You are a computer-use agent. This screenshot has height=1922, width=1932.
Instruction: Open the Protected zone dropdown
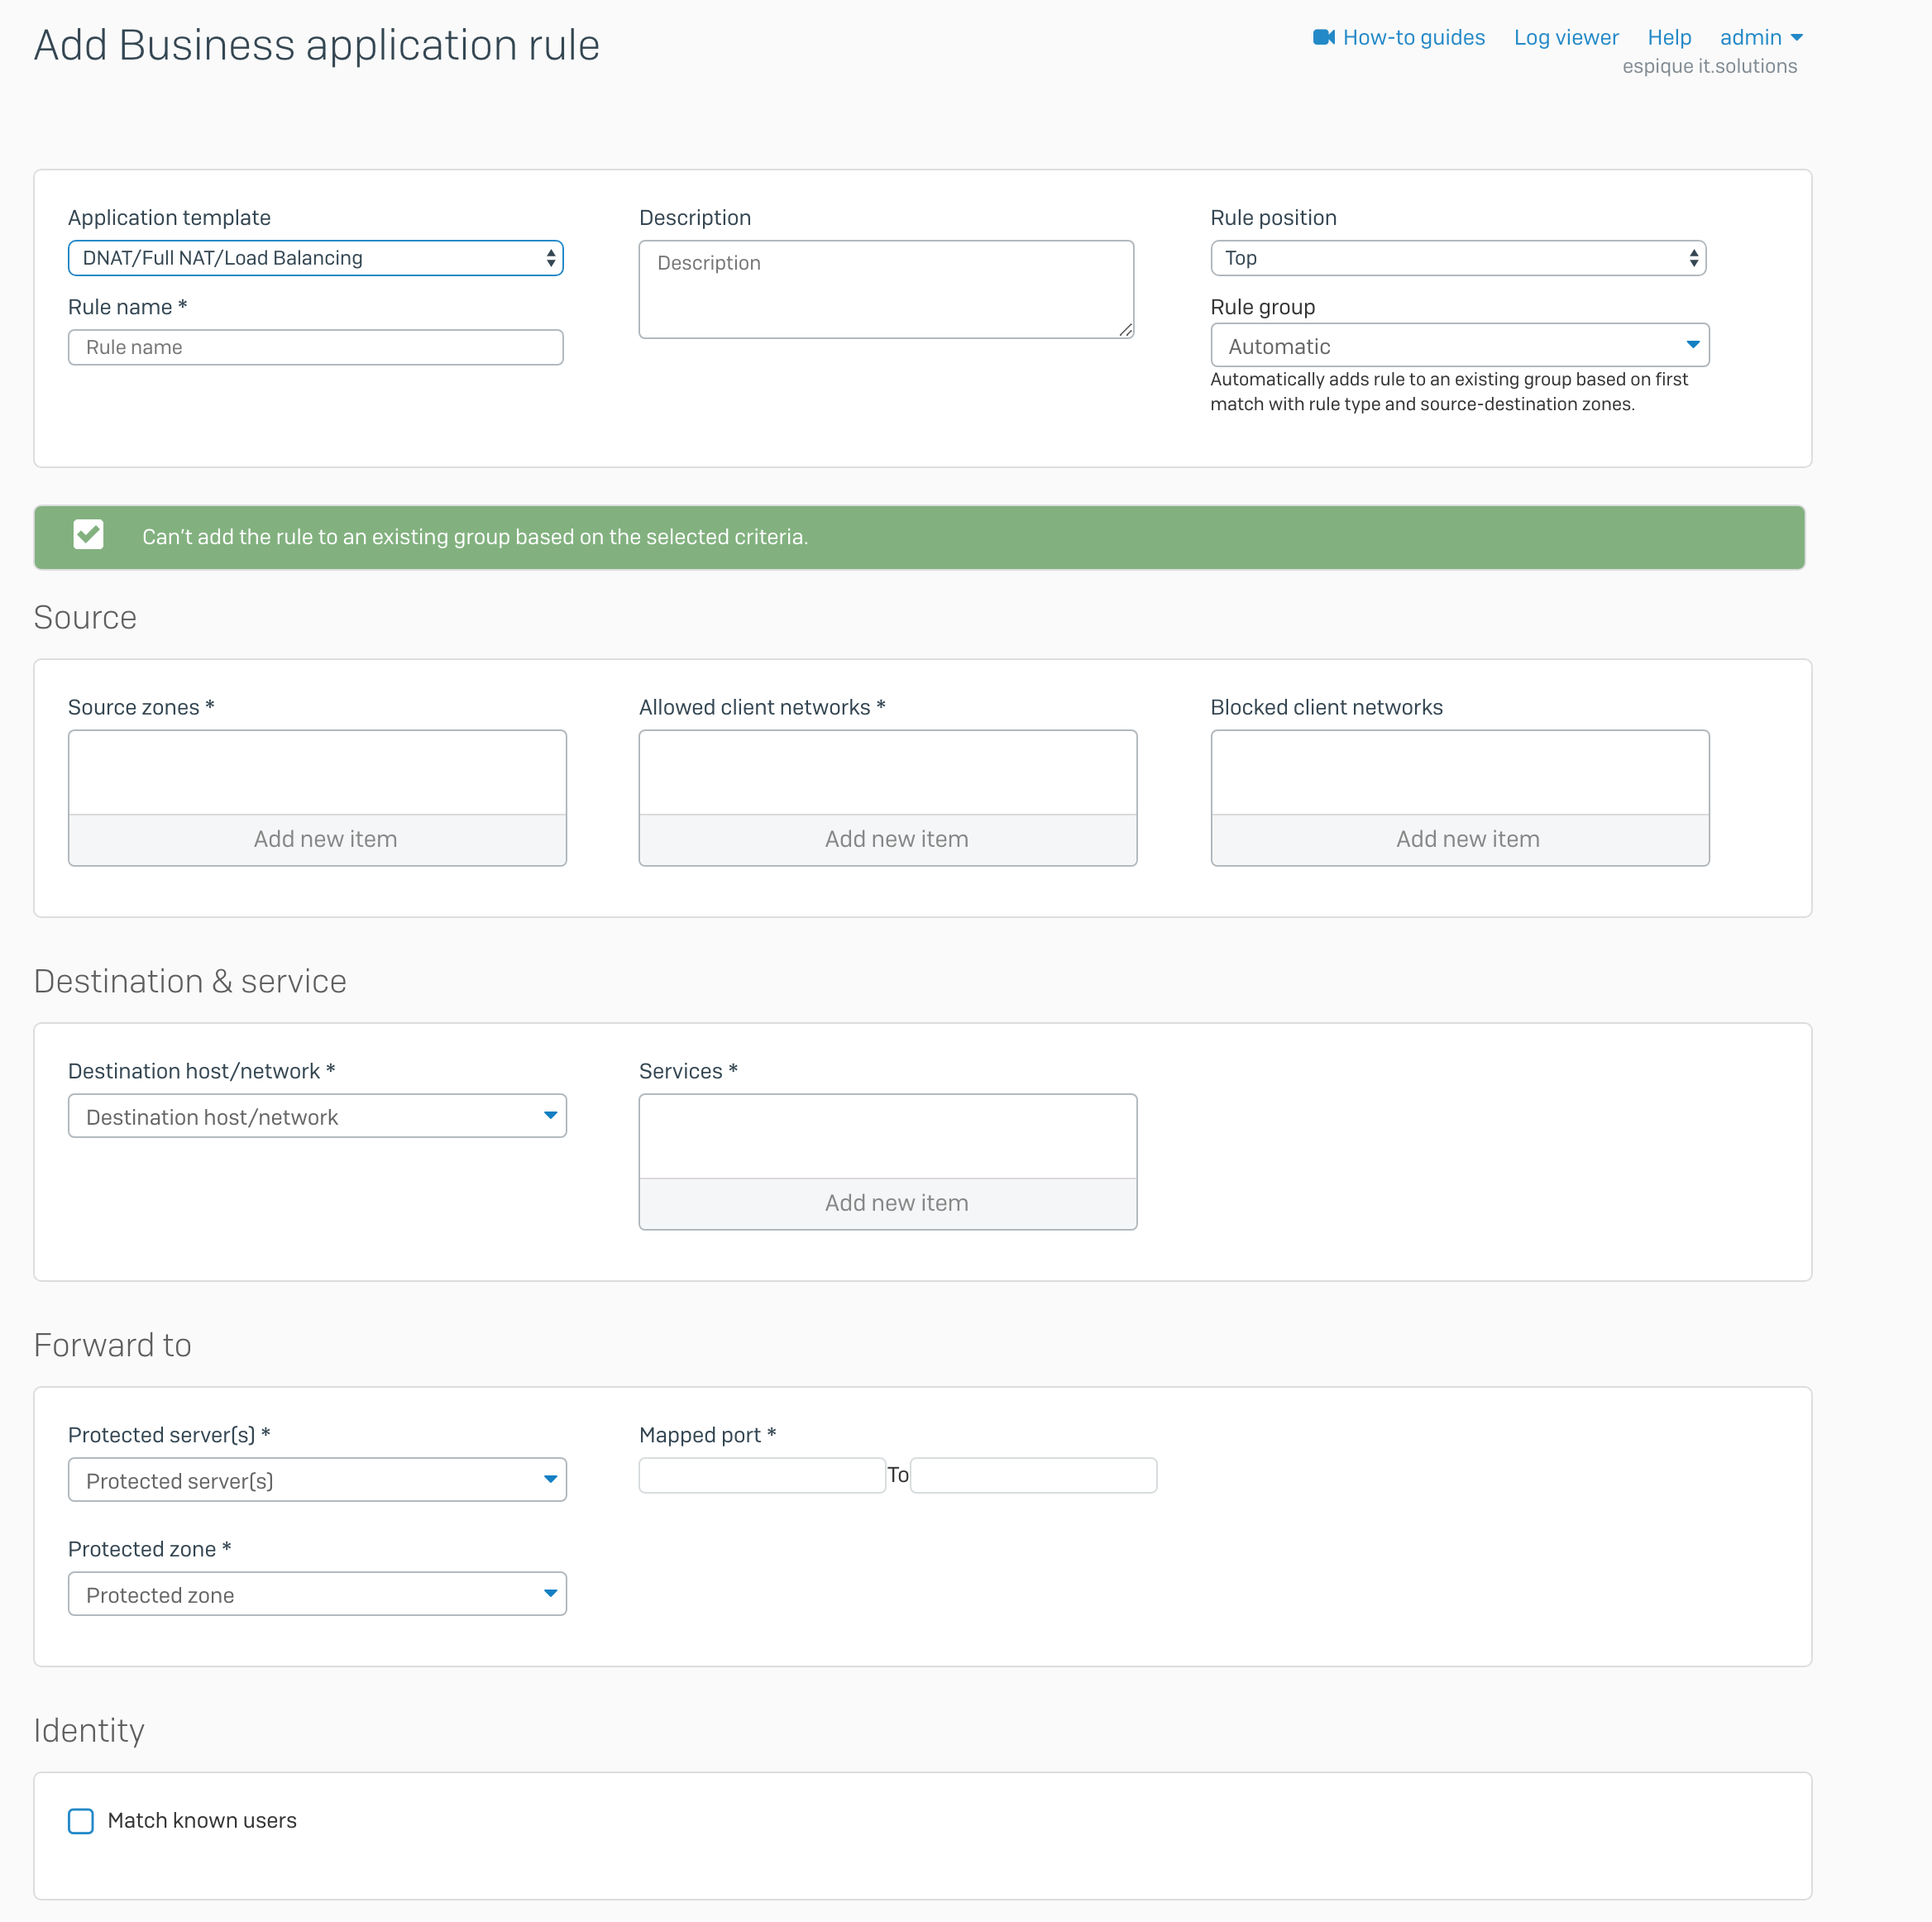tap(317, 1594)
